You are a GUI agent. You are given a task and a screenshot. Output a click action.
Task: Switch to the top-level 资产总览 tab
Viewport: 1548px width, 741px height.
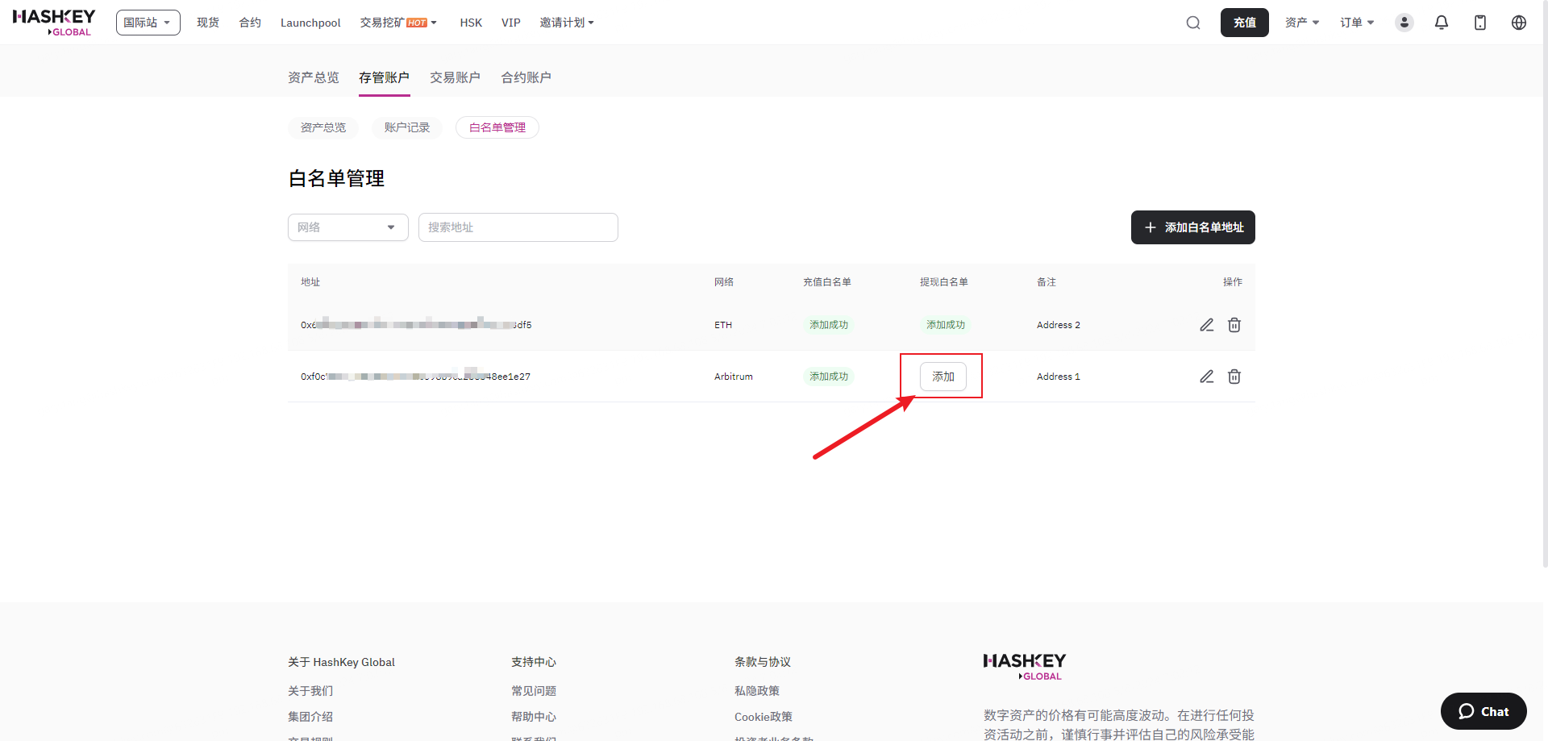(x=314, y=77)
